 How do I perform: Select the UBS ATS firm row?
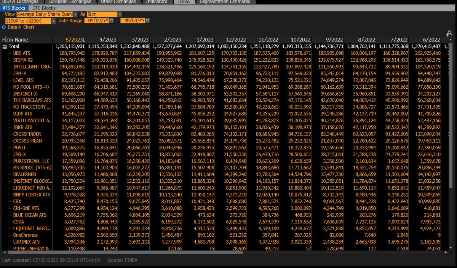22,53
